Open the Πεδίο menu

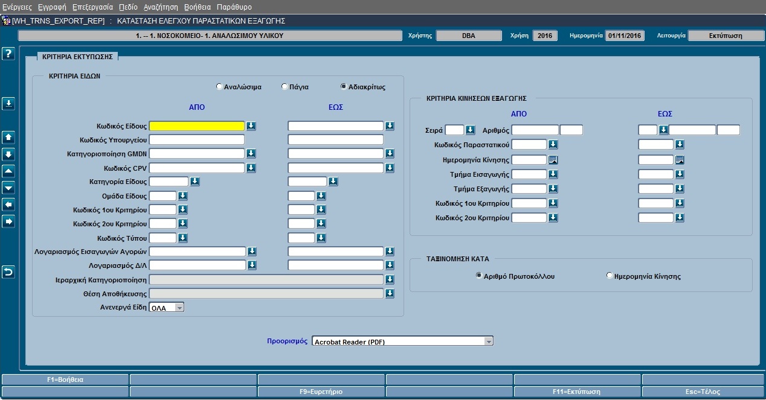[x=128, y=7]
